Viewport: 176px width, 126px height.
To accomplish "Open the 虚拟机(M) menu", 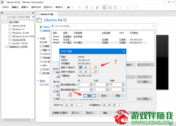I will click(36, 7).
